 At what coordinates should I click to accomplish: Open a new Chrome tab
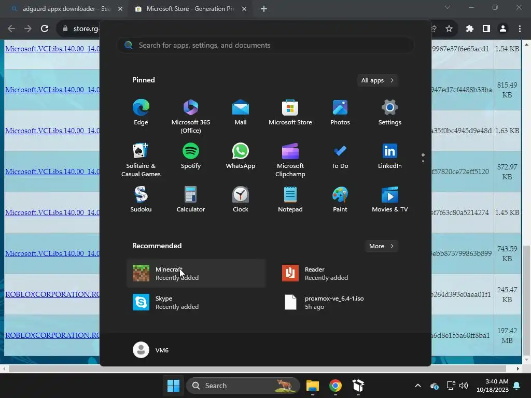pyautogui.click(x=264, y=9)
